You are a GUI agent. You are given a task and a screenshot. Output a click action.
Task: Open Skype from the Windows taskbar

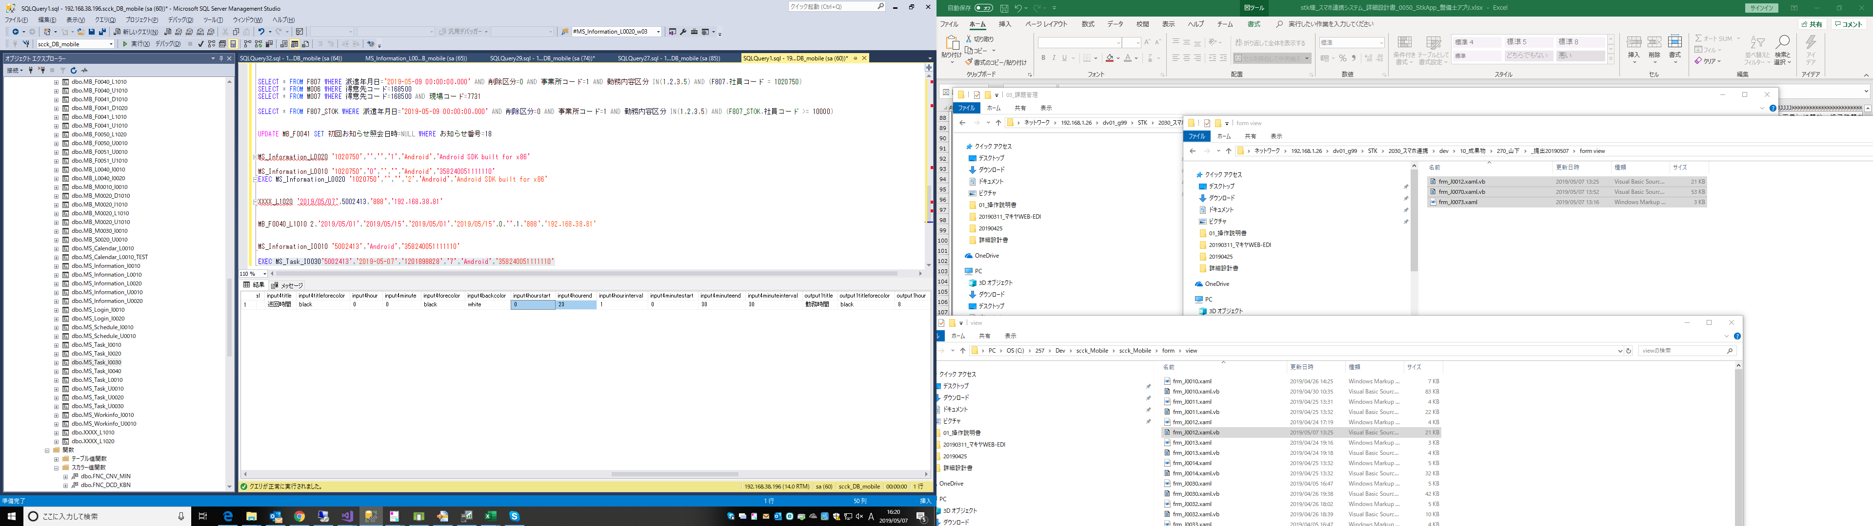515,517
